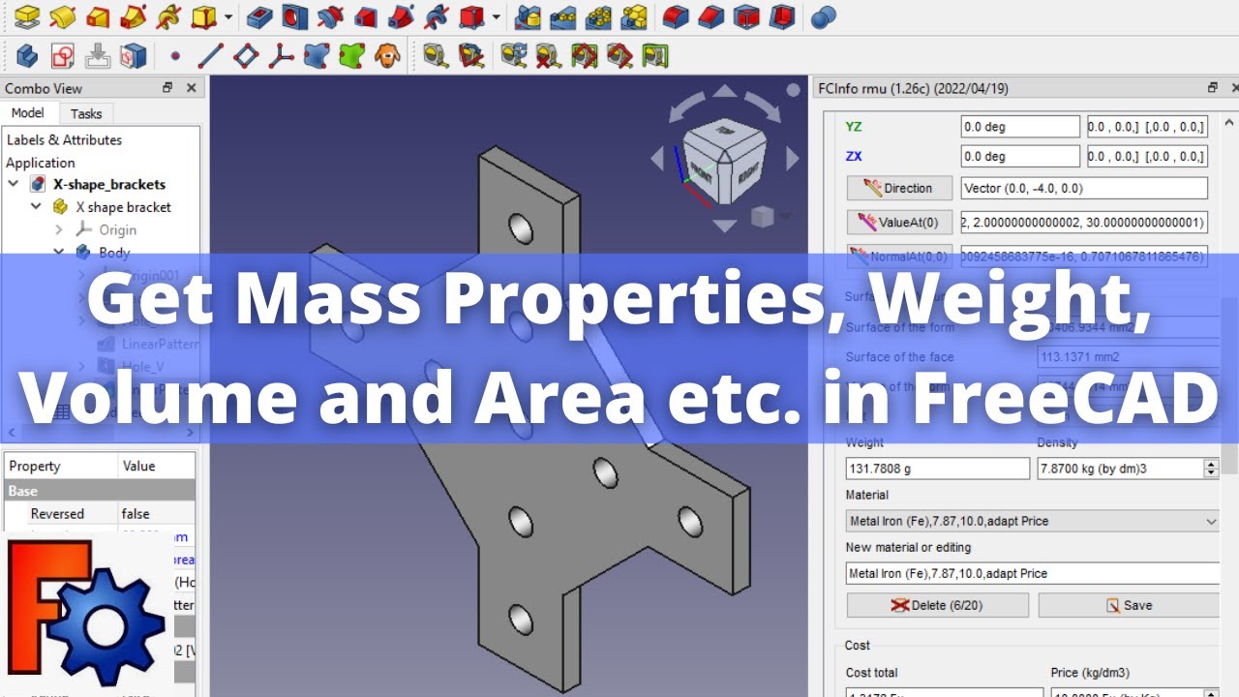
Task: Collapse the X shape bracket node
Action: coord(36,206)
